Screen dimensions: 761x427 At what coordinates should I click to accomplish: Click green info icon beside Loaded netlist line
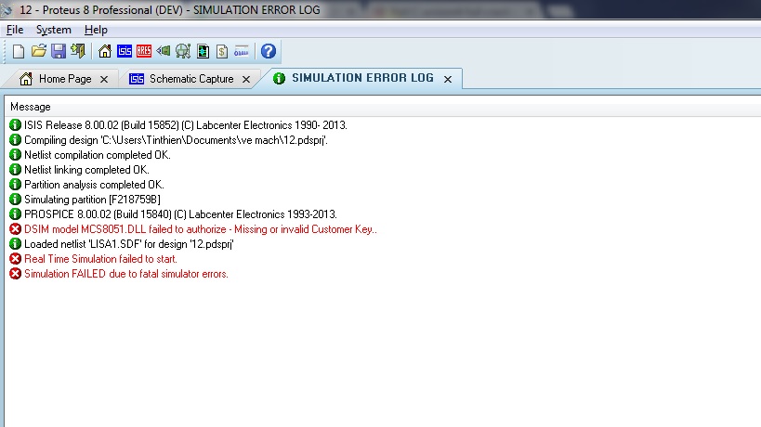coord(16,244)
